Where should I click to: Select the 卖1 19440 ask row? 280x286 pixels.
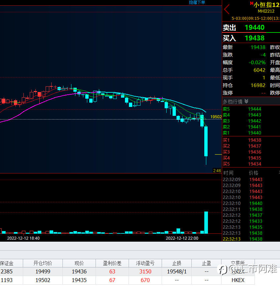[251, 133]
